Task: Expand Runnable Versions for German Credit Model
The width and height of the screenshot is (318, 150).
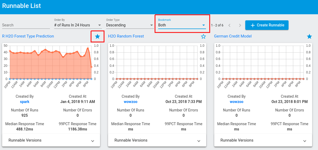Action: click(263, 140)
